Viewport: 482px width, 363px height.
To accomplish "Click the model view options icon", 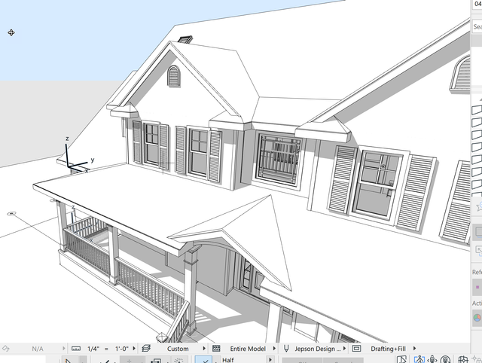I will pyautogui.click(x=356, y=349).
